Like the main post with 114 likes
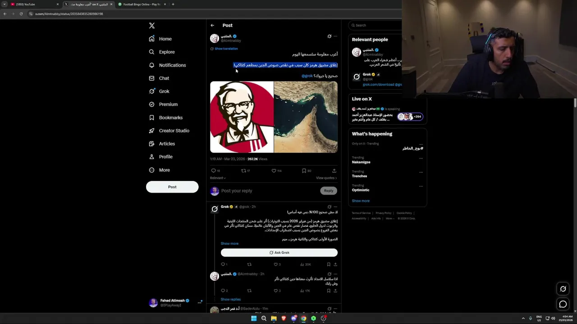The width and height of the screenshot is (577, 324). [274, 171]
